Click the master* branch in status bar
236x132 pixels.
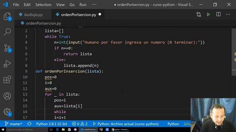[14, 124]
